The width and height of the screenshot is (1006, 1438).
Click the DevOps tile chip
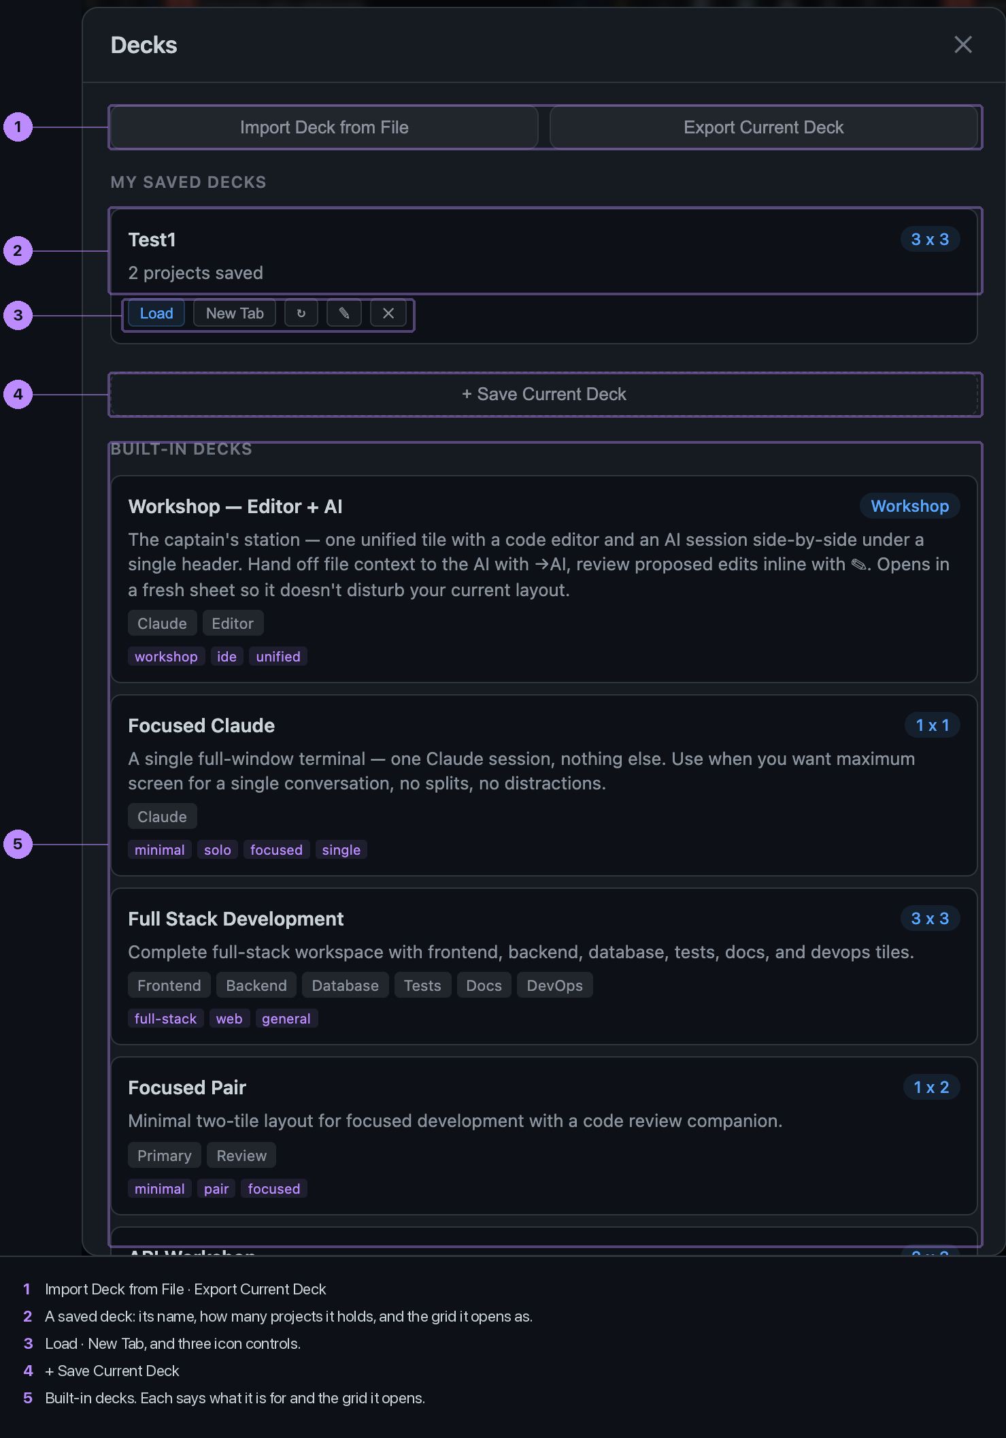tap(555, 985)
